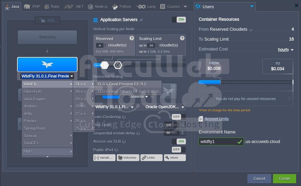
Task: Toggle Application Servers ON switch
Action: [179, 19]
